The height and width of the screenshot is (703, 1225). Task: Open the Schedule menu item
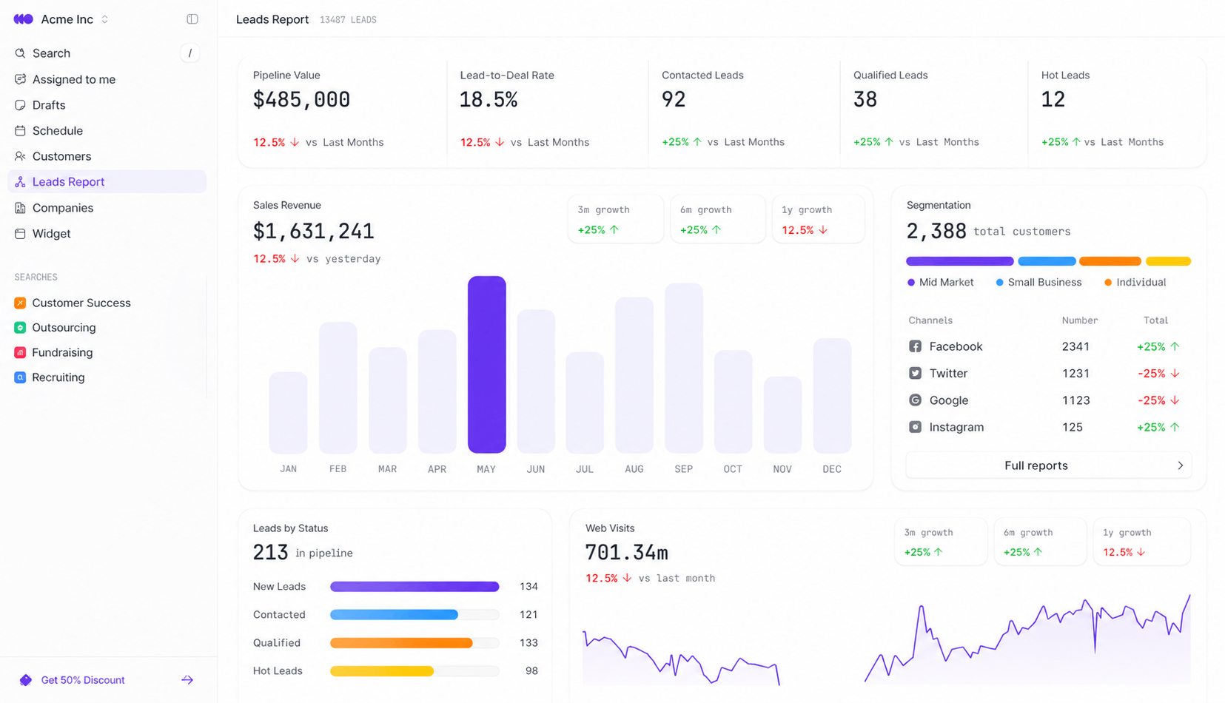tap(107, 131)
